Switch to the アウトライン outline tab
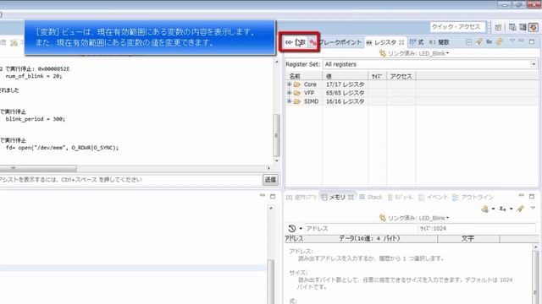Image resolution: width=542 pixels, height=304 pixels. [x=473, y=197]
